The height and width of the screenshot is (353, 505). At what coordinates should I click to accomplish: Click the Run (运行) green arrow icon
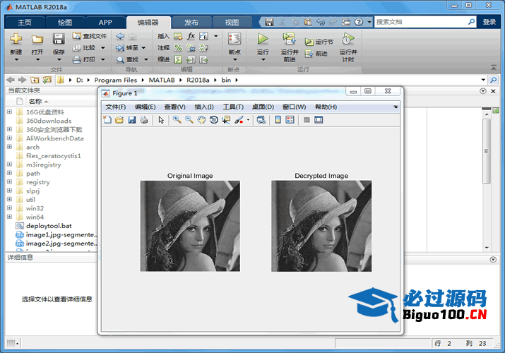coord(263,39)
